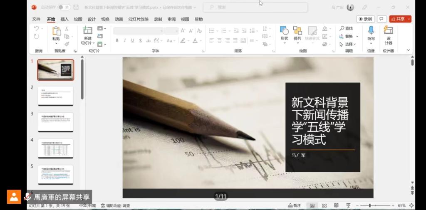Start 听写 (Dictate) microphone
This screenshot has height=210, width=426.
(x=371, y=30)
